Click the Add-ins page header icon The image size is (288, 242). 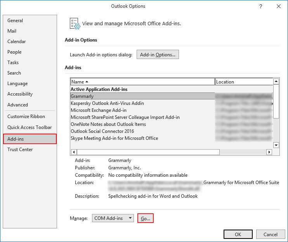tap(75, 24)
